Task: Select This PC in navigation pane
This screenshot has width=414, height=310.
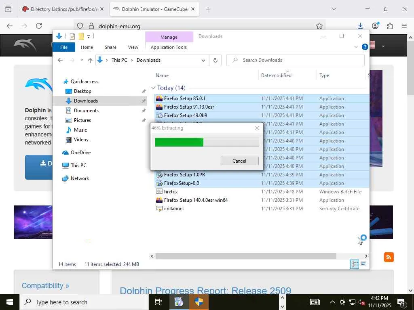Action: (x=78, y=165)
